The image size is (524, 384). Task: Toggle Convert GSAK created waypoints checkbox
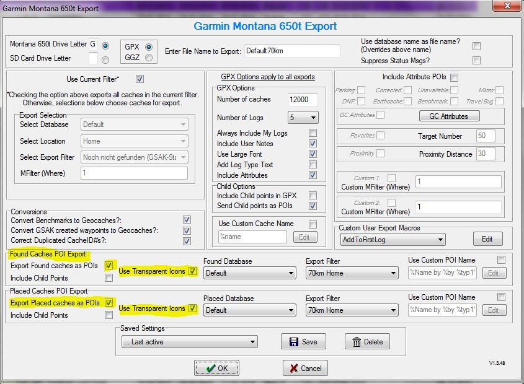(187, 230)
